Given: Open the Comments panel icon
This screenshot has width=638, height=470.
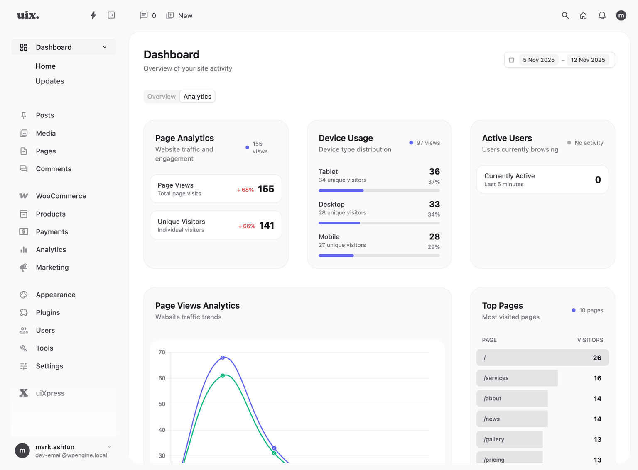Looking at the screenshot, I should (x=144, y=15).
